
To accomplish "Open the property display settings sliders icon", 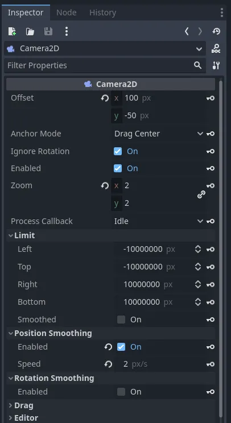I will click(216, 65).
